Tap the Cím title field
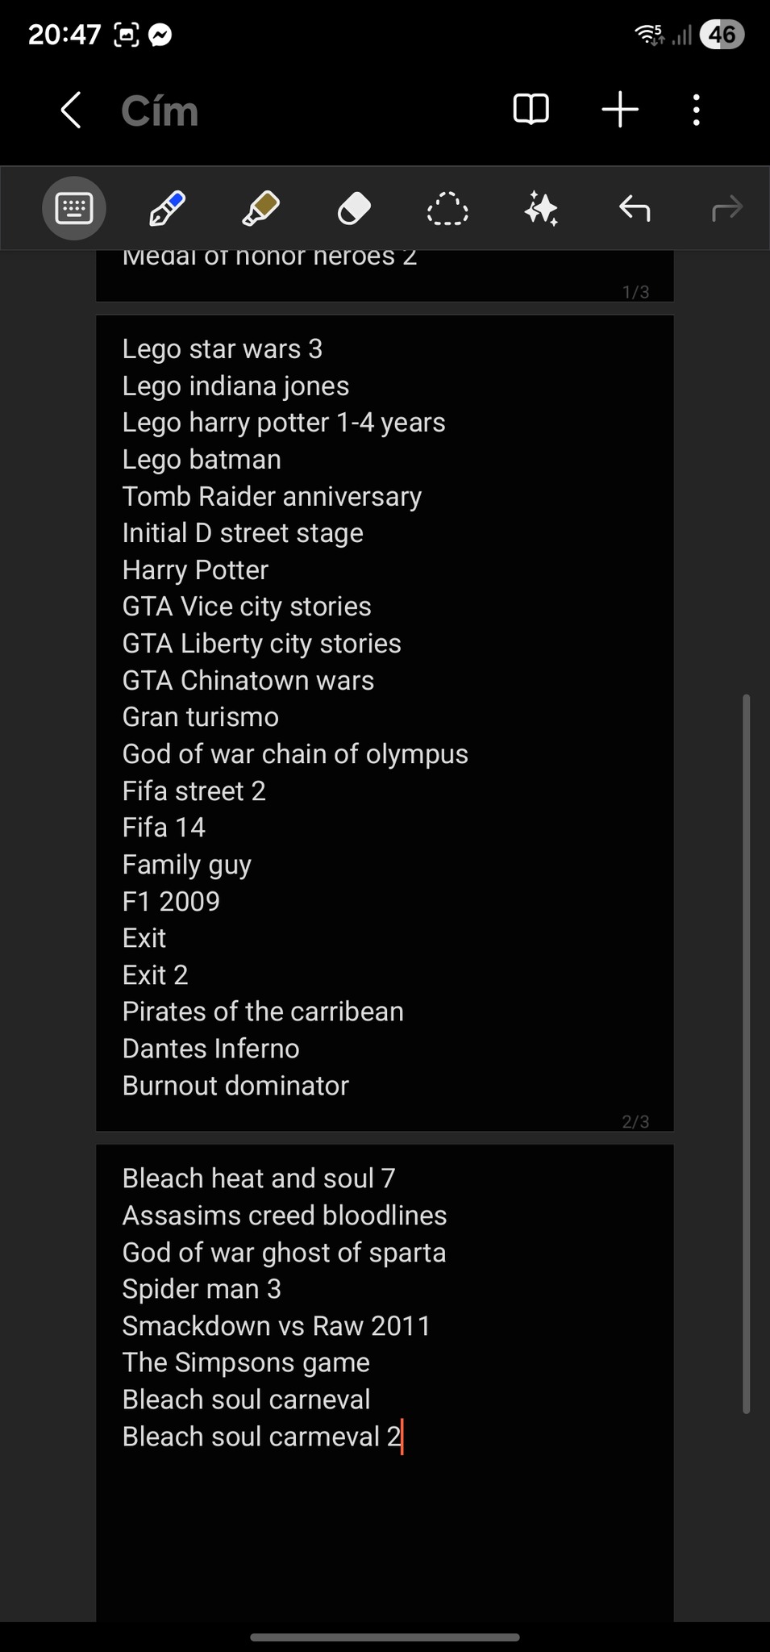 pyautogui.click(x=160, y=111)
